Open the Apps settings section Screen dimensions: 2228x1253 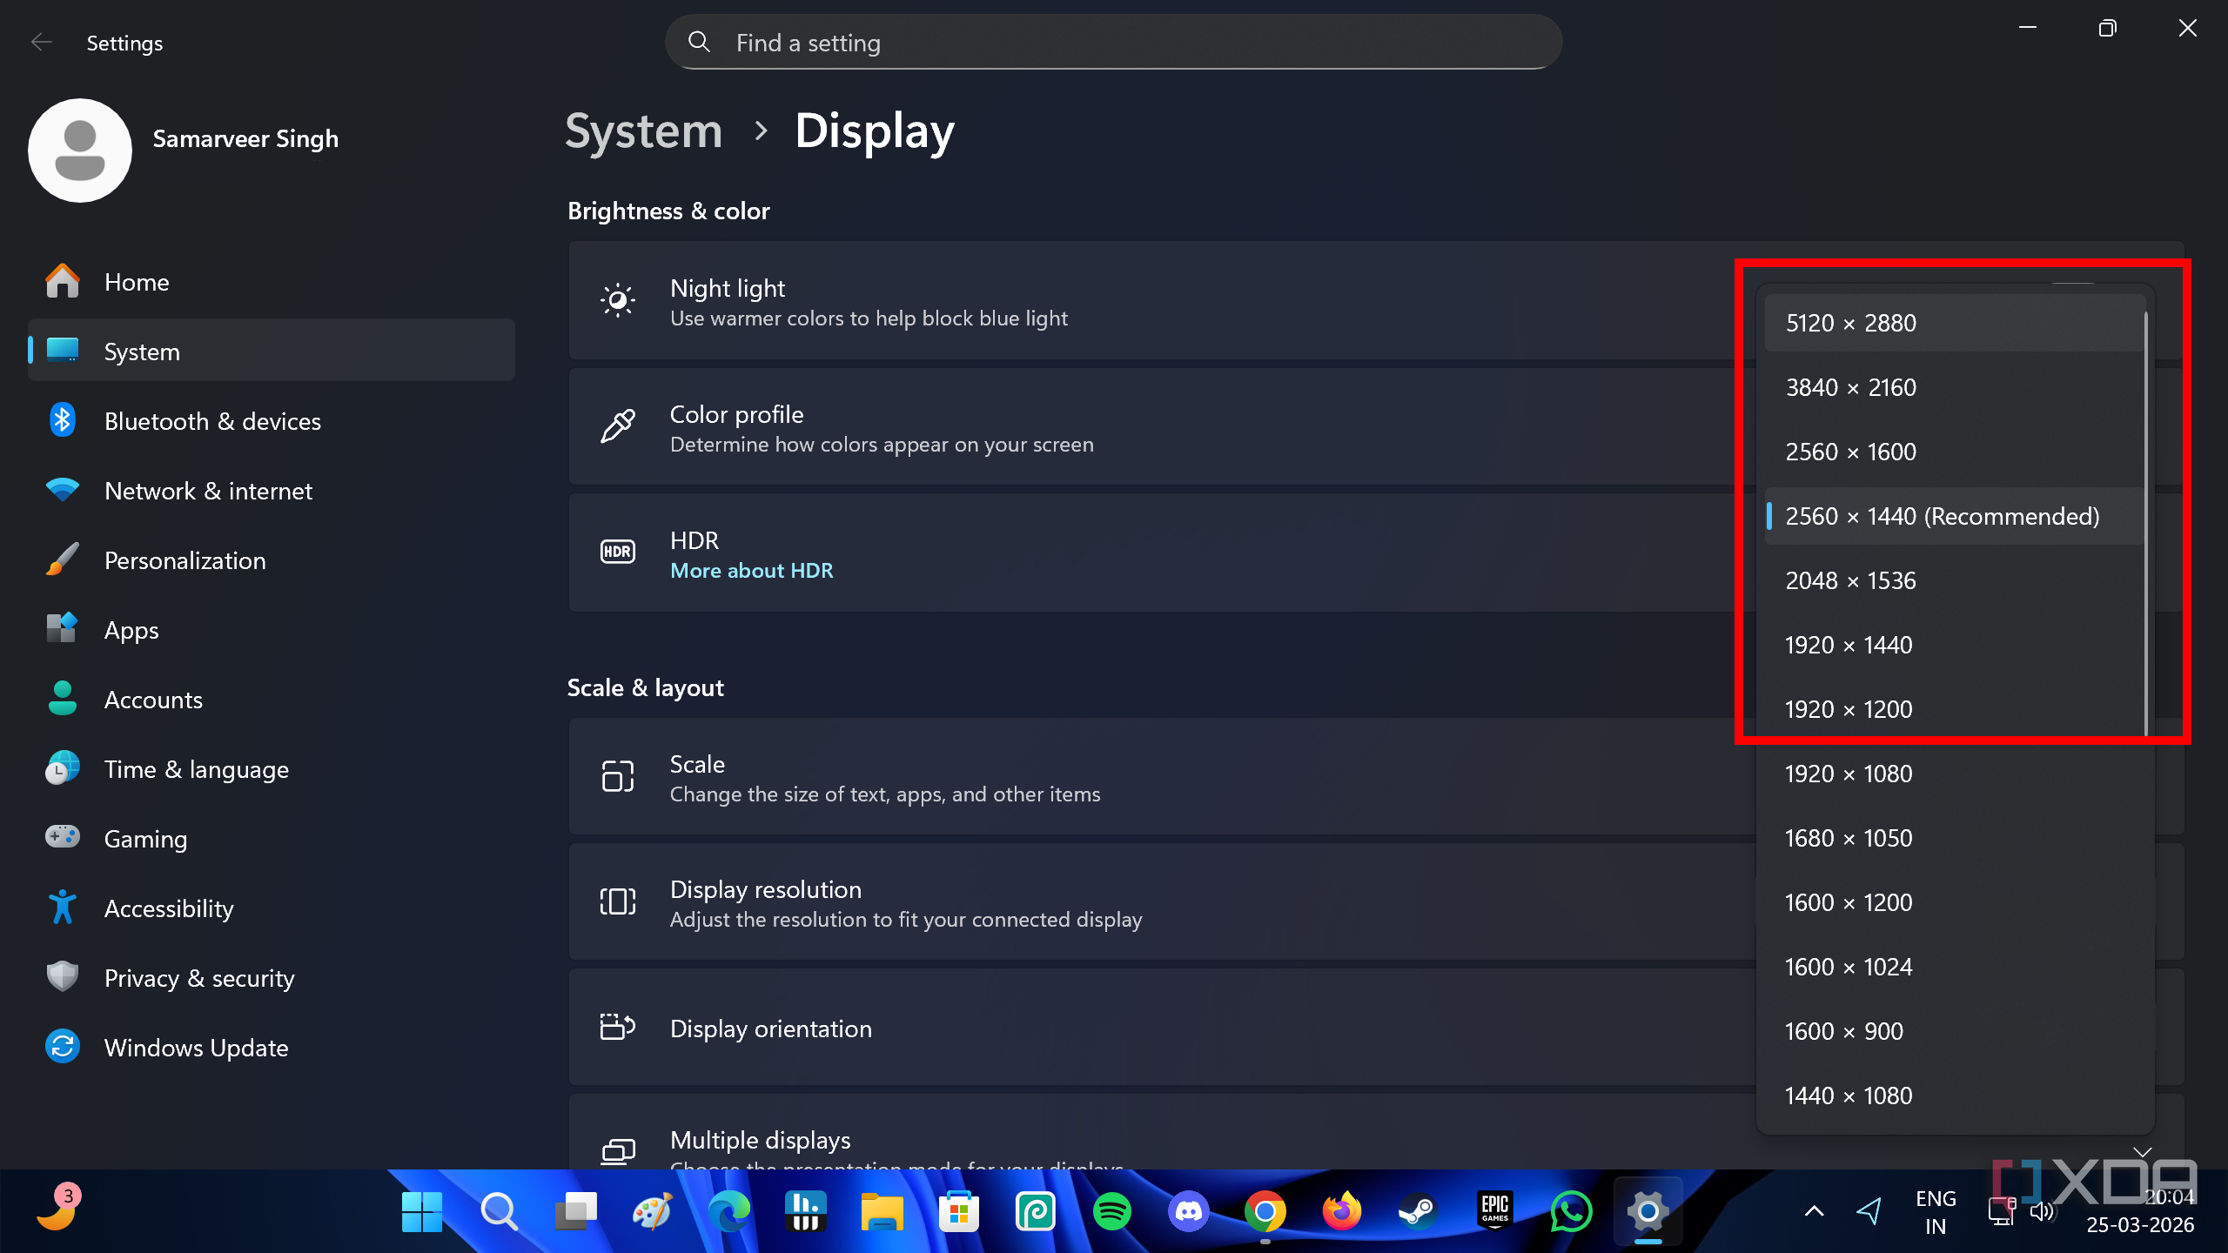[x=272, y=630]
